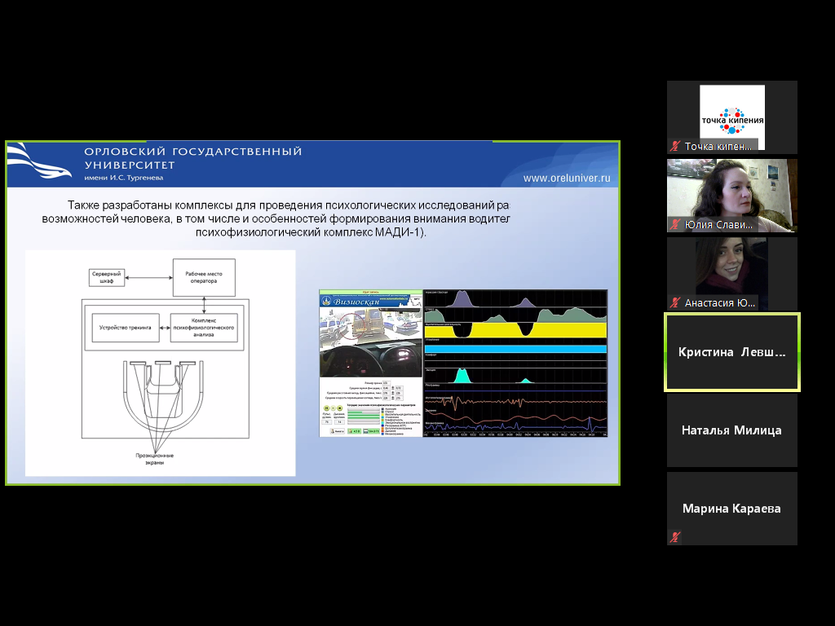Click the Orel university bird logo
The height and width of the screenshot is (626, 835).
coord(41,164)
